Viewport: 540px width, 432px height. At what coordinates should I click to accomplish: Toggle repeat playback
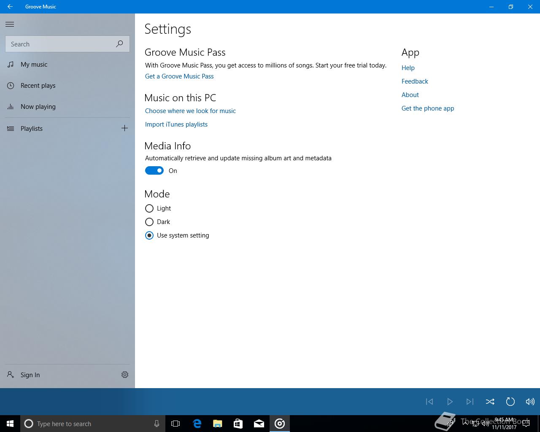[510, 402]
